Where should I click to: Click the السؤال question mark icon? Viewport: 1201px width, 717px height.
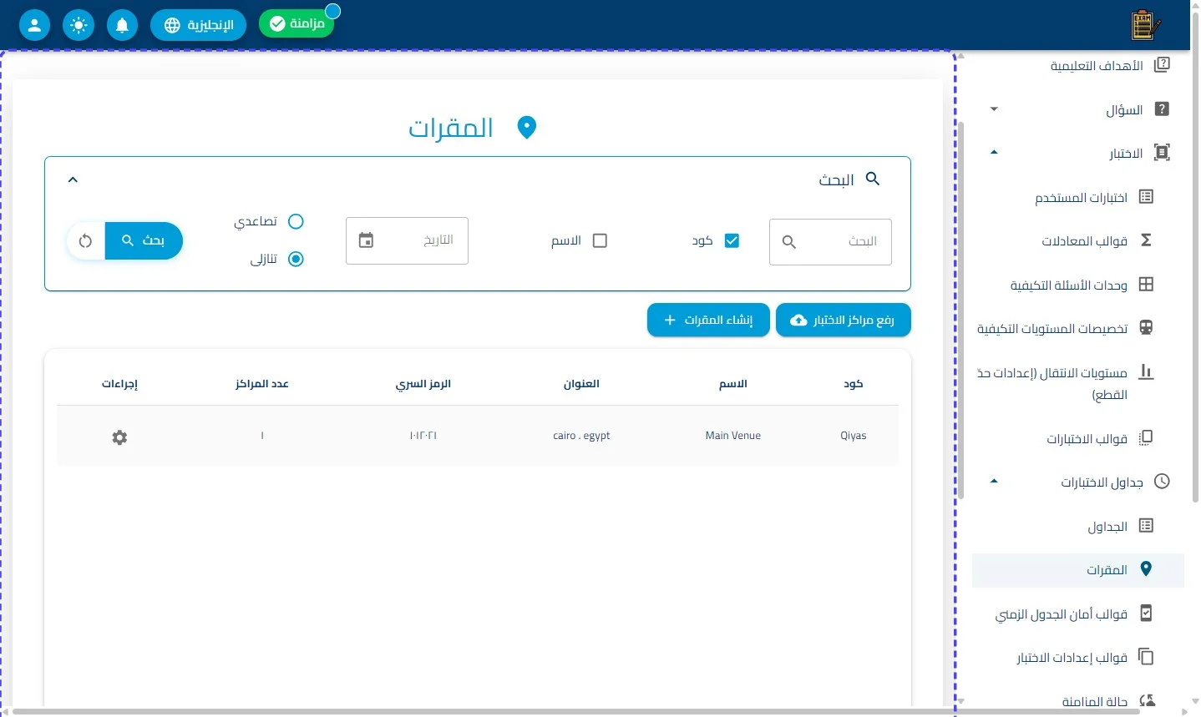click(1162, 109)
